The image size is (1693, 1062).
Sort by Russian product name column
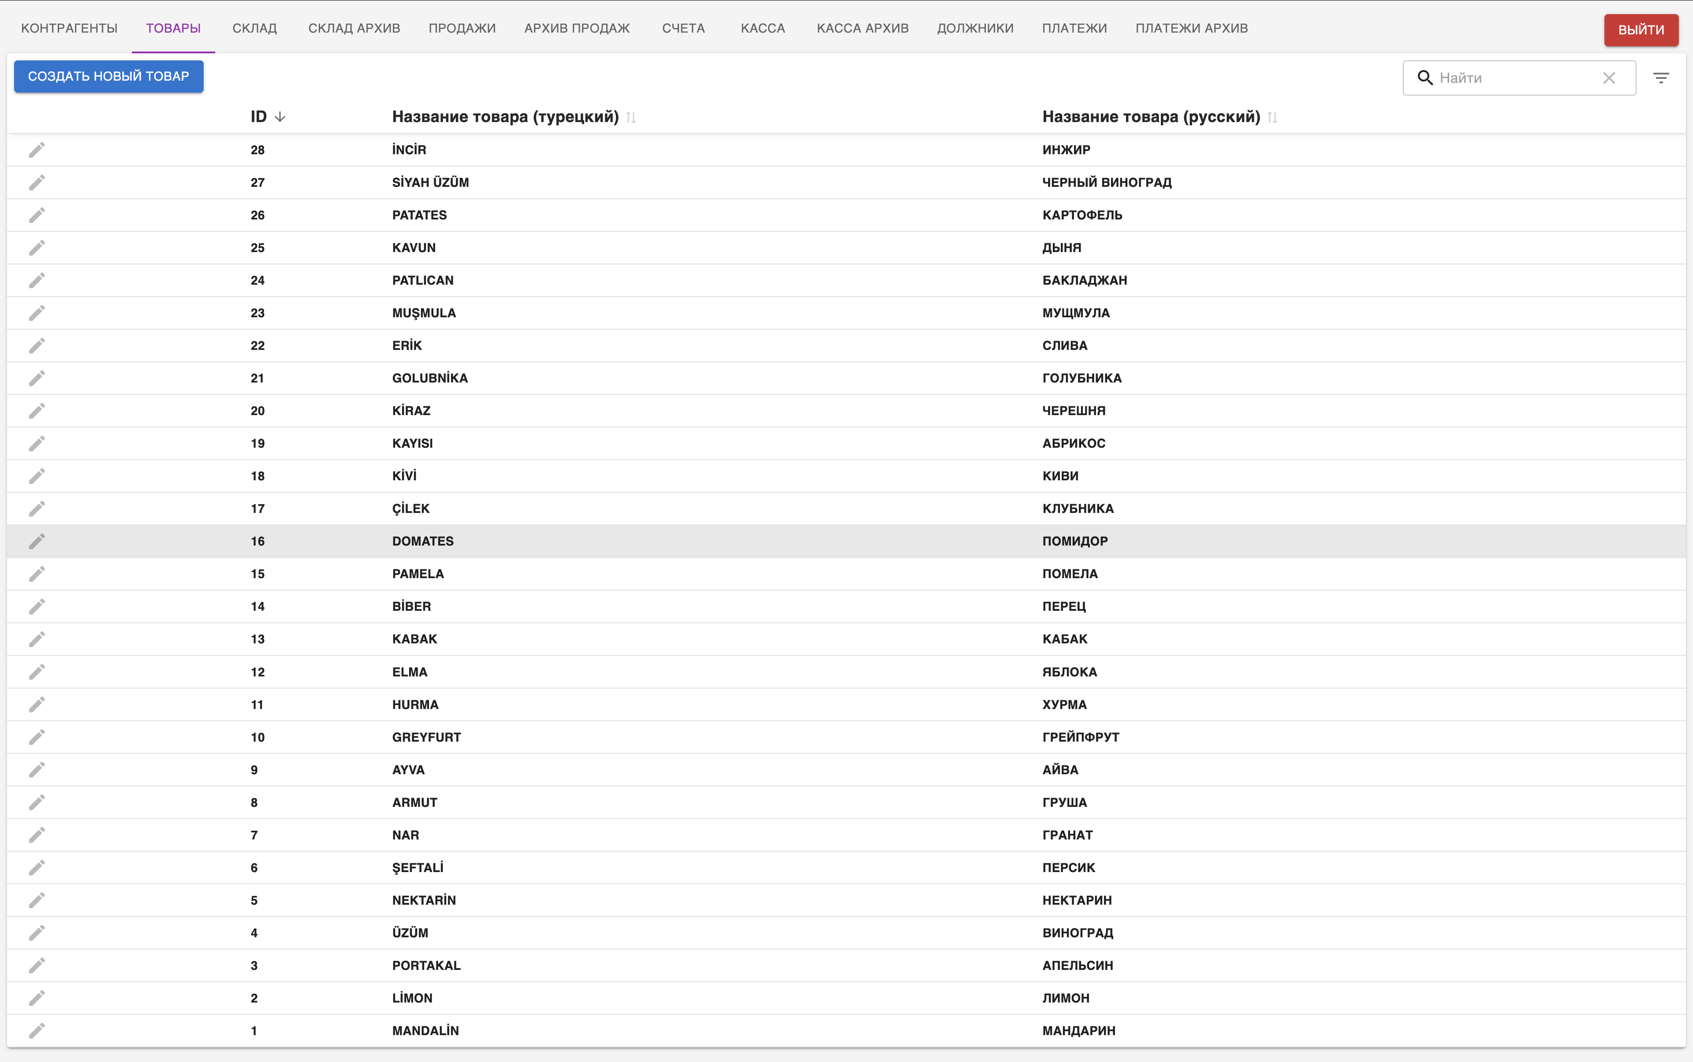[x=1272, y=117]
